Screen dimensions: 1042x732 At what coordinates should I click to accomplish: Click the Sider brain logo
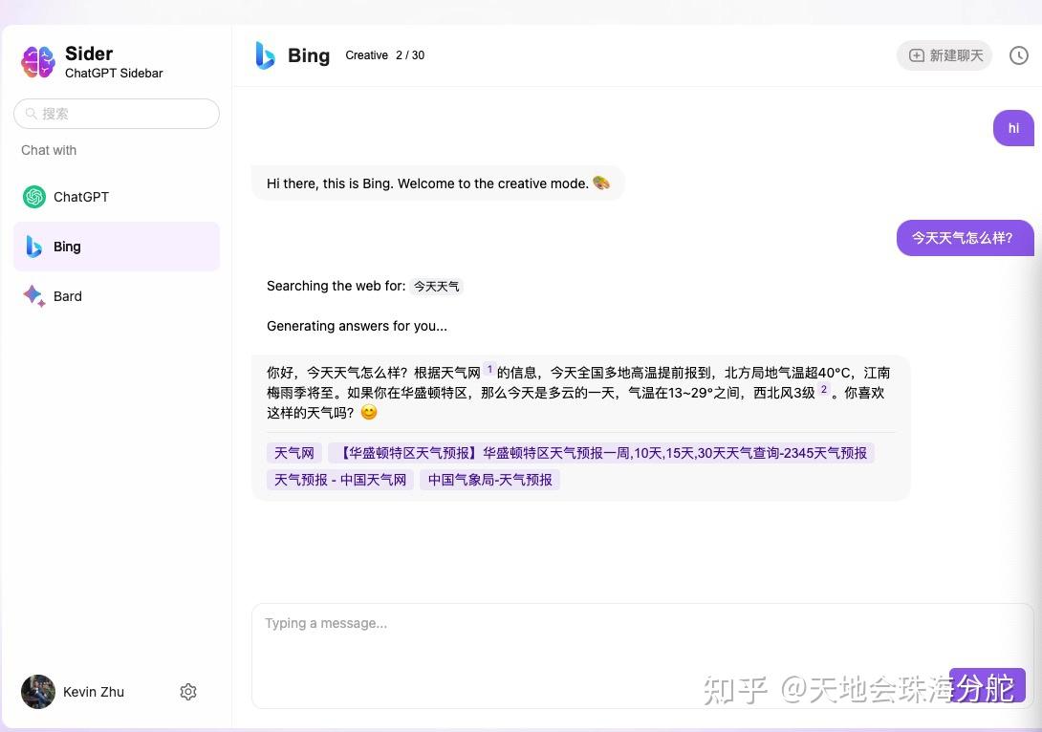click(37, 61)
